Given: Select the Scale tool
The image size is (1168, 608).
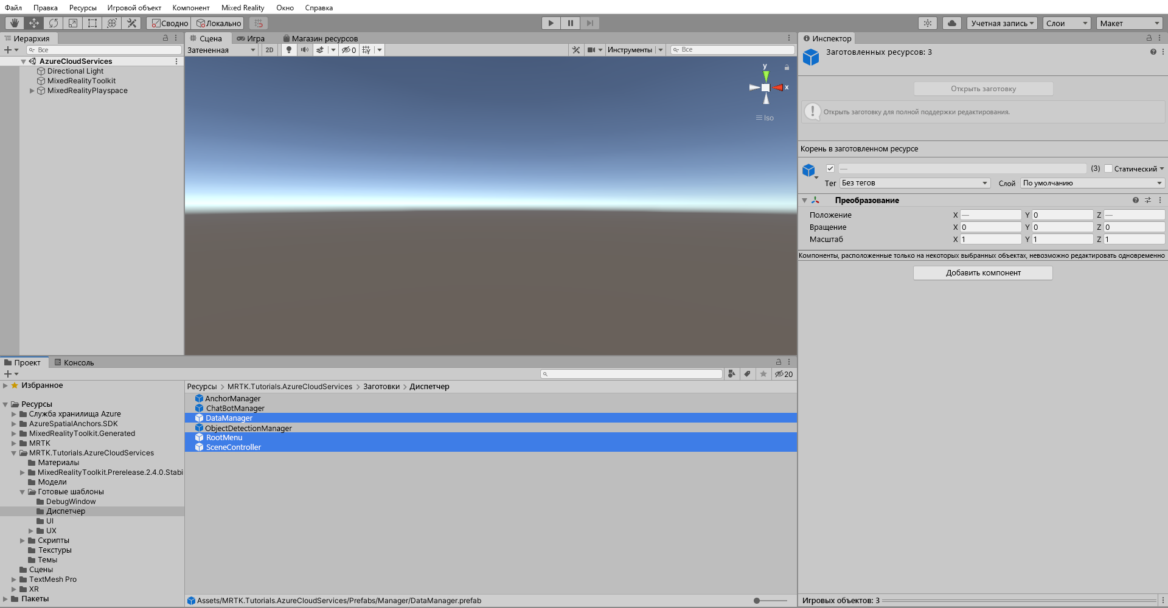Looking at the screenshot, I should [73, 23].
